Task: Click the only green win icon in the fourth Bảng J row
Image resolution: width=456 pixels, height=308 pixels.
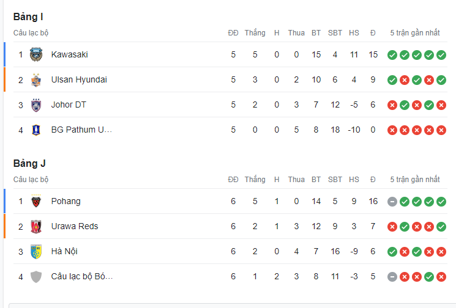Action: click(x=429, y=277)
